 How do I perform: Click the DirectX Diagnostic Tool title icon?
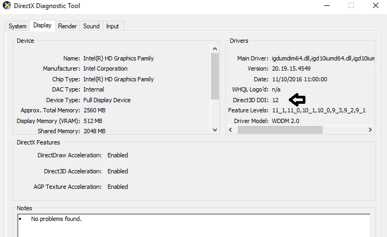tap(6, 5)
